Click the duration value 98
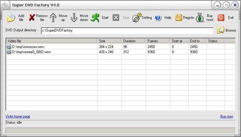This screenshot has width=241, height=137. [x=125, y=46]
